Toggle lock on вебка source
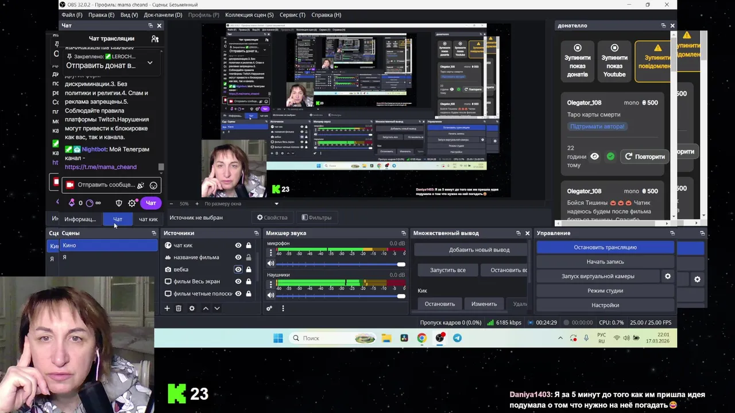Screen dimensions: 735x413 point(249,270)
